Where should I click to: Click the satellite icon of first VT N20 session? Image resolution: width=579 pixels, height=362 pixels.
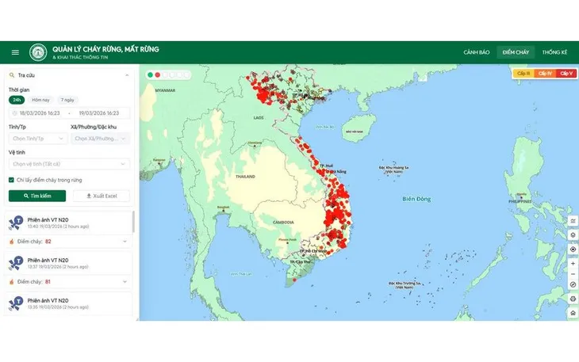[14, 222]
